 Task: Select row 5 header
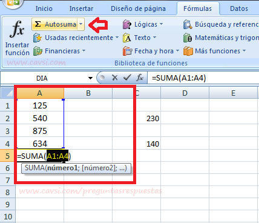click(x=8, y=156)
